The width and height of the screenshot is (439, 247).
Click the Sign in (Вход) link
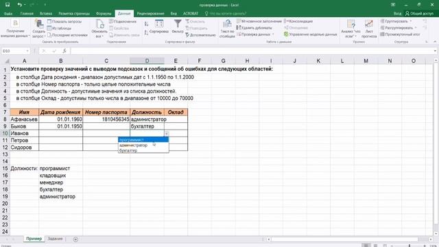point(397,13)
